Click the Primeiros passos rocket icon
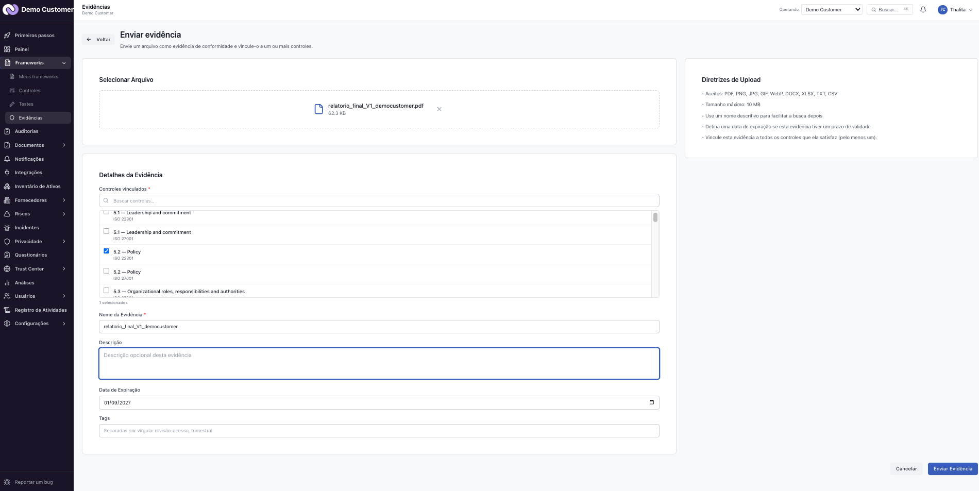Viewport: 979px width, 491px height. (x=7, y=36)
